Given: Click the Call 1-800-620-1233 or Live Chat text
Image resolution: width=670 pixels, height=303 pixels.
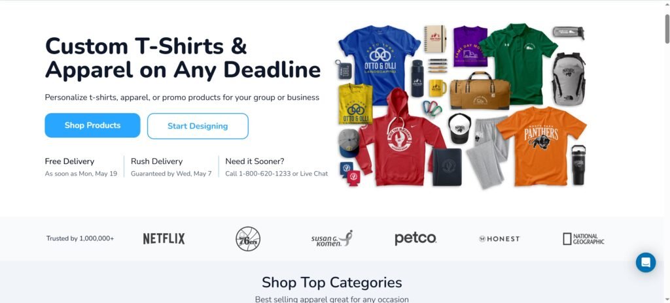Looking at the screenshot, I should pyautogui.click(x=277, y=174).
